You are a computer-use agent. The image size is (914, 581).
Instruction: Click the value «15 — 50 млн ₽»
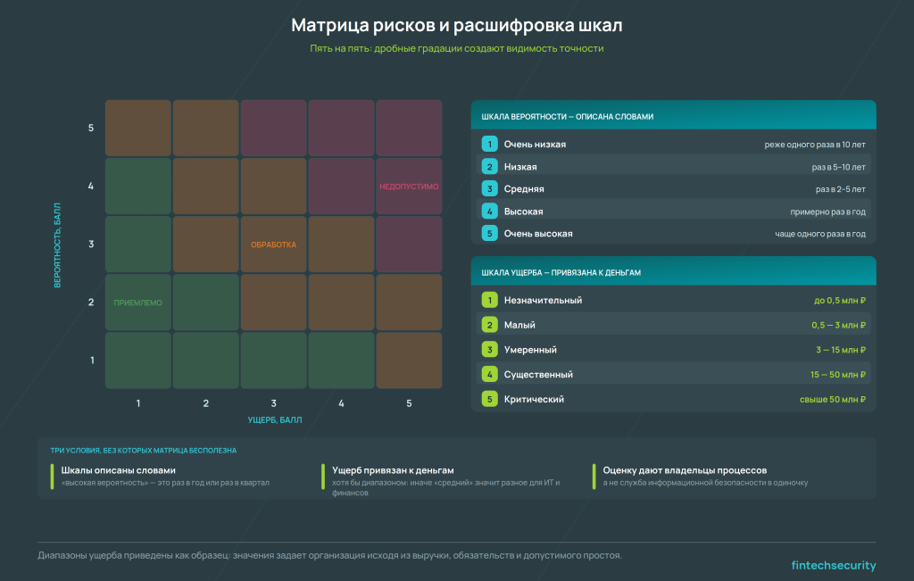(838, 375)
